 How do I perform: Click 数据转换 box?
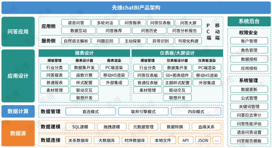175,127
